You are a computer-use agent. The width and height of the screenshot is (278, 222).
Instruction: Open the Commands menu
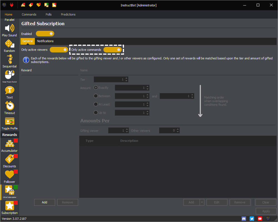pos(29,14)
